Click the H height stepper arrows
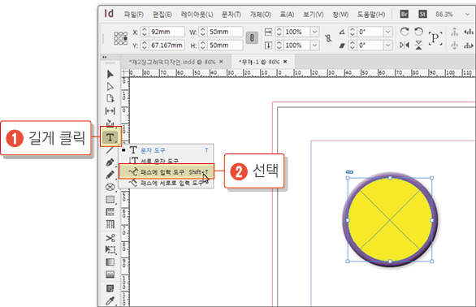 coord(202,45)
